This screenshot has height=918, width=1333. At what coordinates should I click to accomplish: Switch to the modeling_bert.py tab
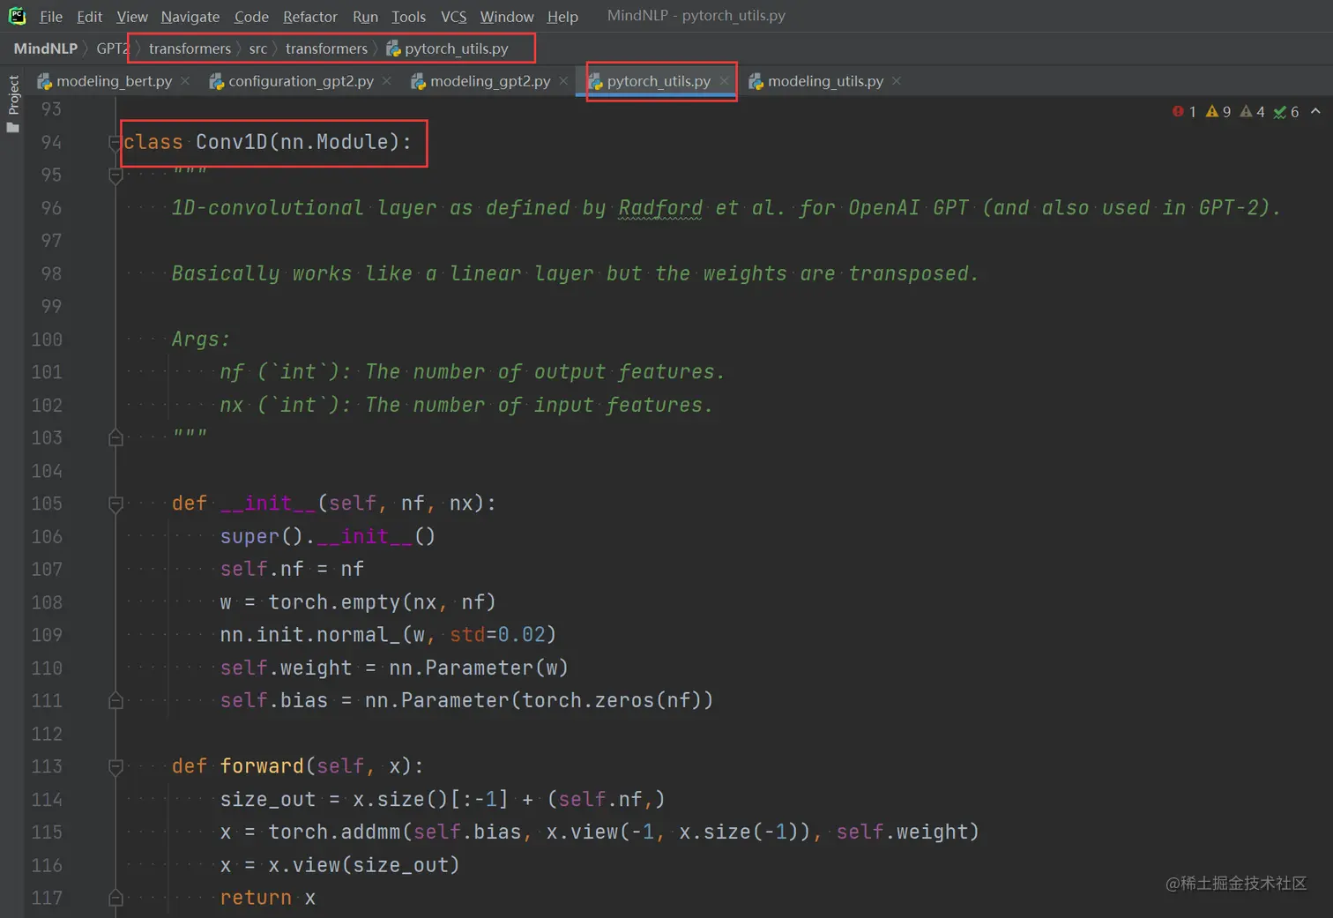pos(114,81)
